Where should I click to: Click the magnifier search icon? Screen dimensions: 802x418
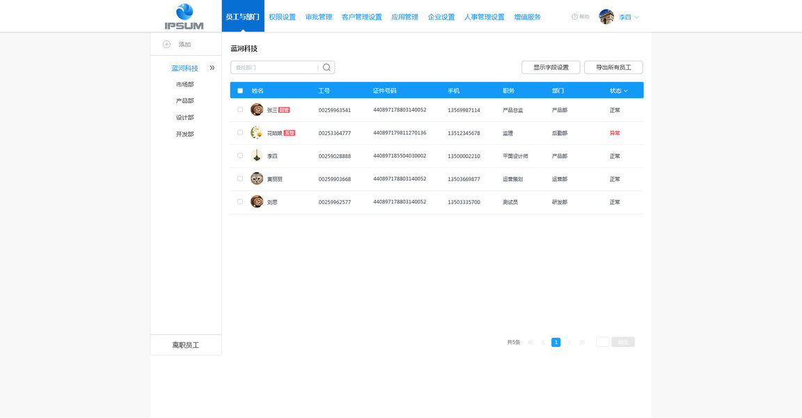coord(327,68)
